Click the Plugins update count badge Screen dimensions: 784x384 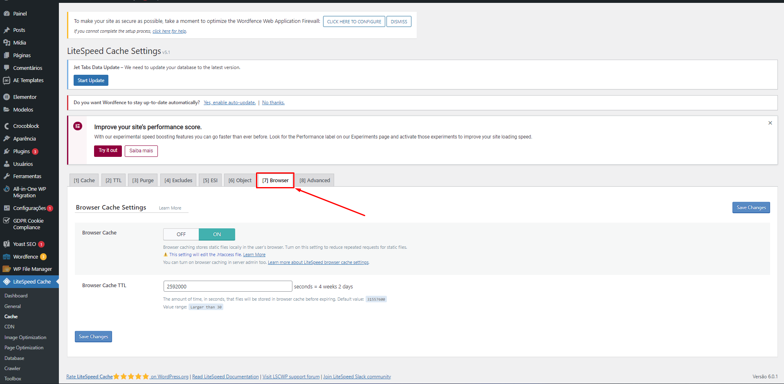(35, 152)
